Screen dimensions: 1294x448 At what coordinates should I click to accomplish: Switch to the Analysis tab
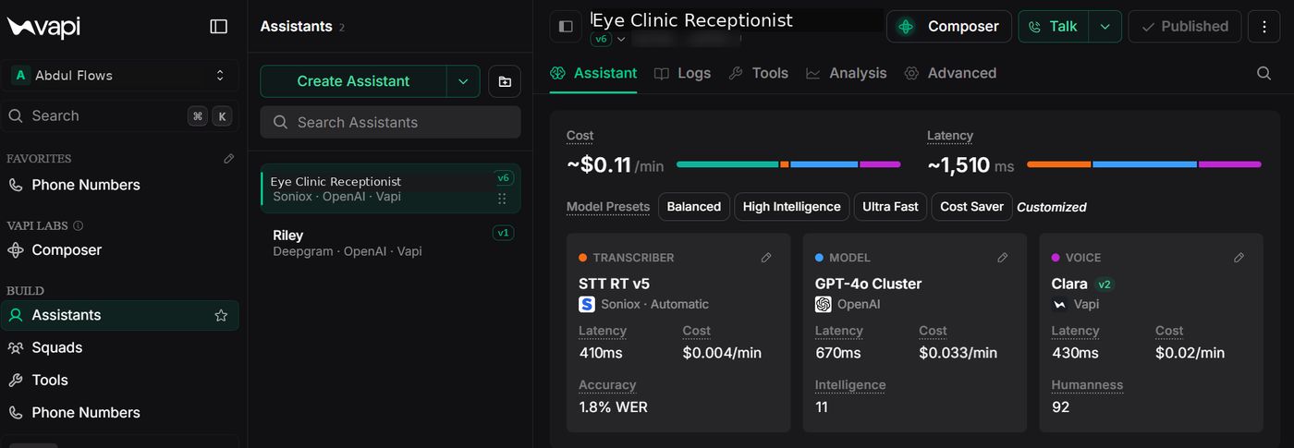point(846,73)
